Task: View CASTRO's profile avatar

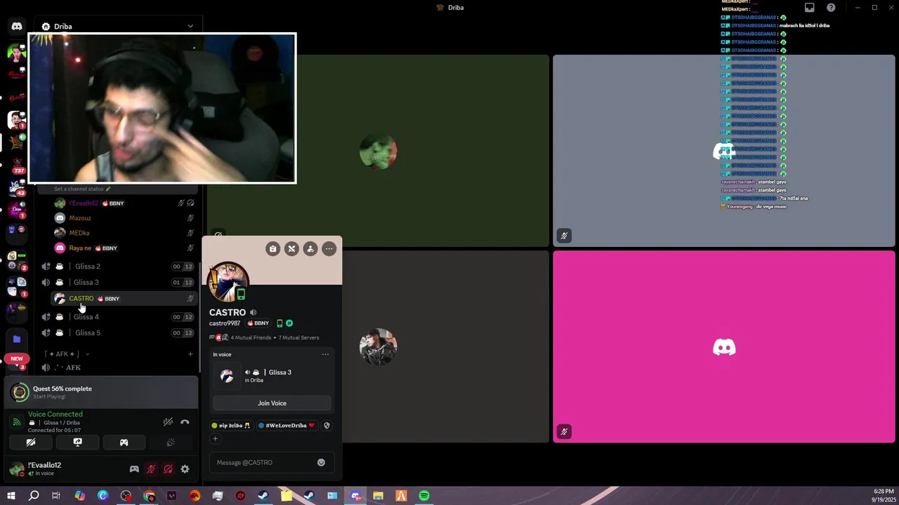Action: [x=228, y=282]
